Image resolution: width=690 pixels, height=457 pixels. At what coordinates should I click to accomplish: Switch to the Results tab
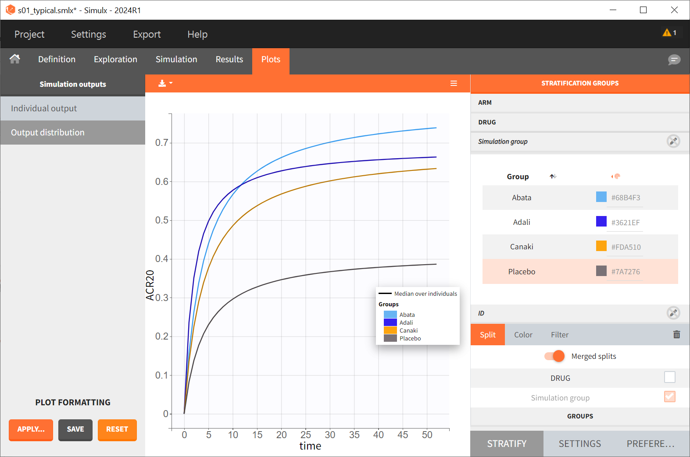[229, 60]
